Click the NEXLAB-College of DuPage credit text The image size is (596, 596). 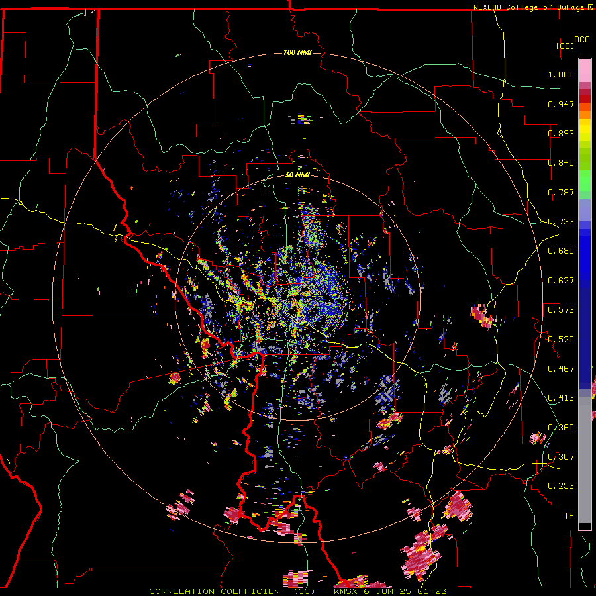(530, 7)
